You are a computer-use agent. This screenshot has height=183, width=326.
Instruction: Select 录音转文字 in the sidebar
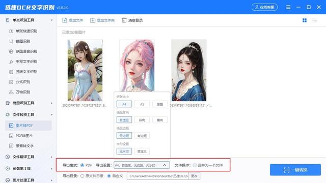coord(24,146)
